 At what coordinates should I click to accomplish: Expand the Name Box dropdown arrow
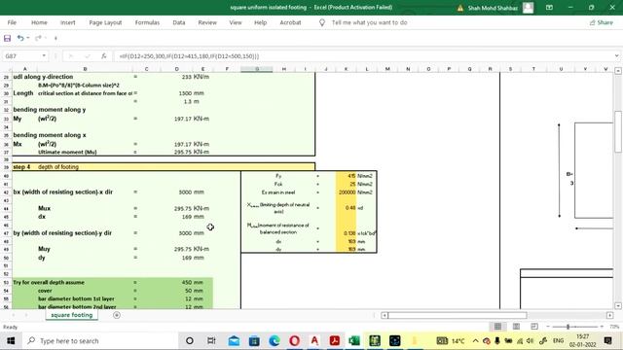(x=44, y=56)
